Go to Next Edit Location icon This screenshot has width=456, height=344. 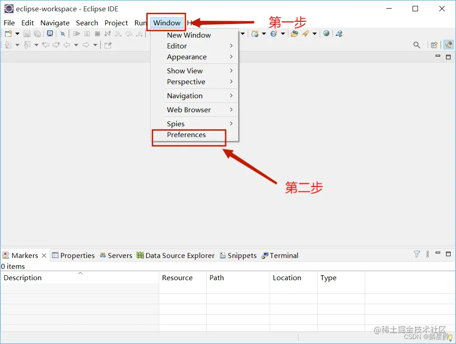click(56, 45)
